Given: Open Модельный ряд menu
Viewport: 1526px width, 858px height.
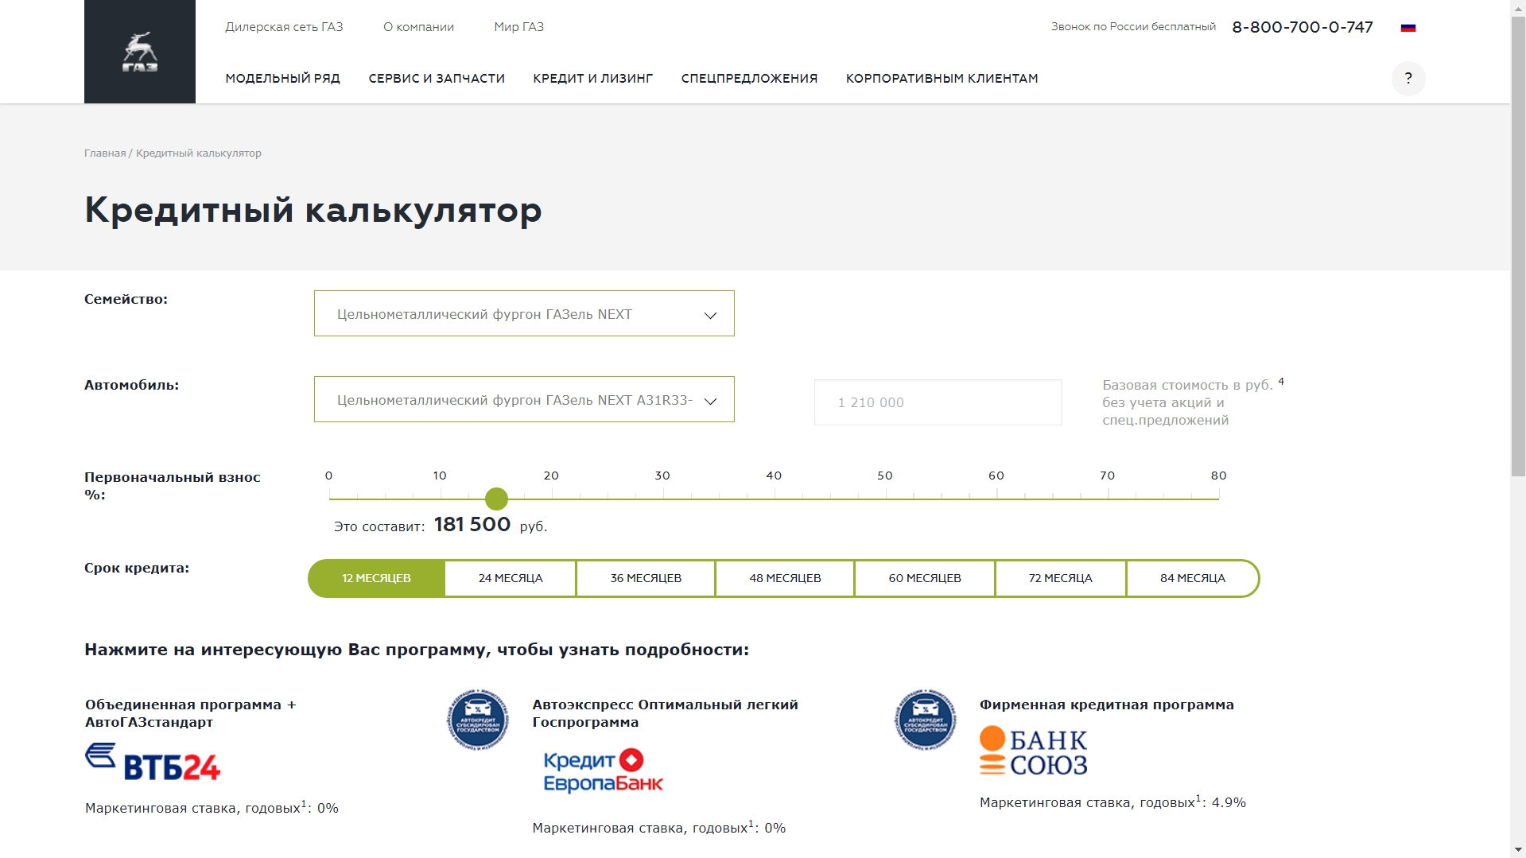Looking at the screenshot, I should (282, 78).
